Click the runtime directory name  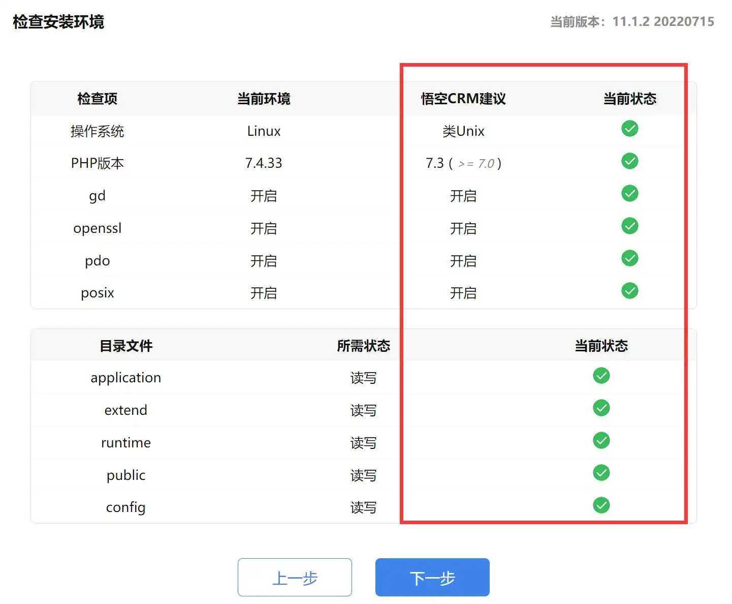126,443
